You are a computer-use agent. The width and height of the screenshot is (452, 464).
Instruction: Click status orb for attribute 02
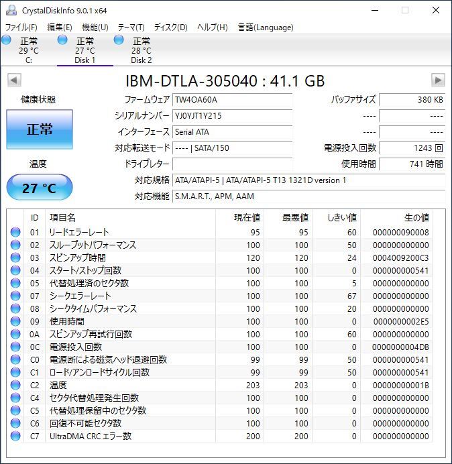click(x=15, y=245)
